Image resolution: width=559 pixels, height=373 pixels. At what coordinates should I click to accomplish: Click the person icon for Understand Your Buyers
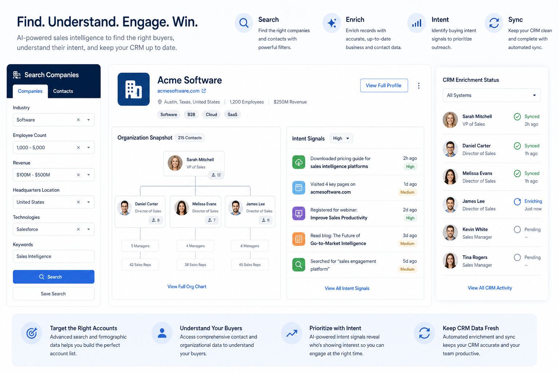coord(162,333)
